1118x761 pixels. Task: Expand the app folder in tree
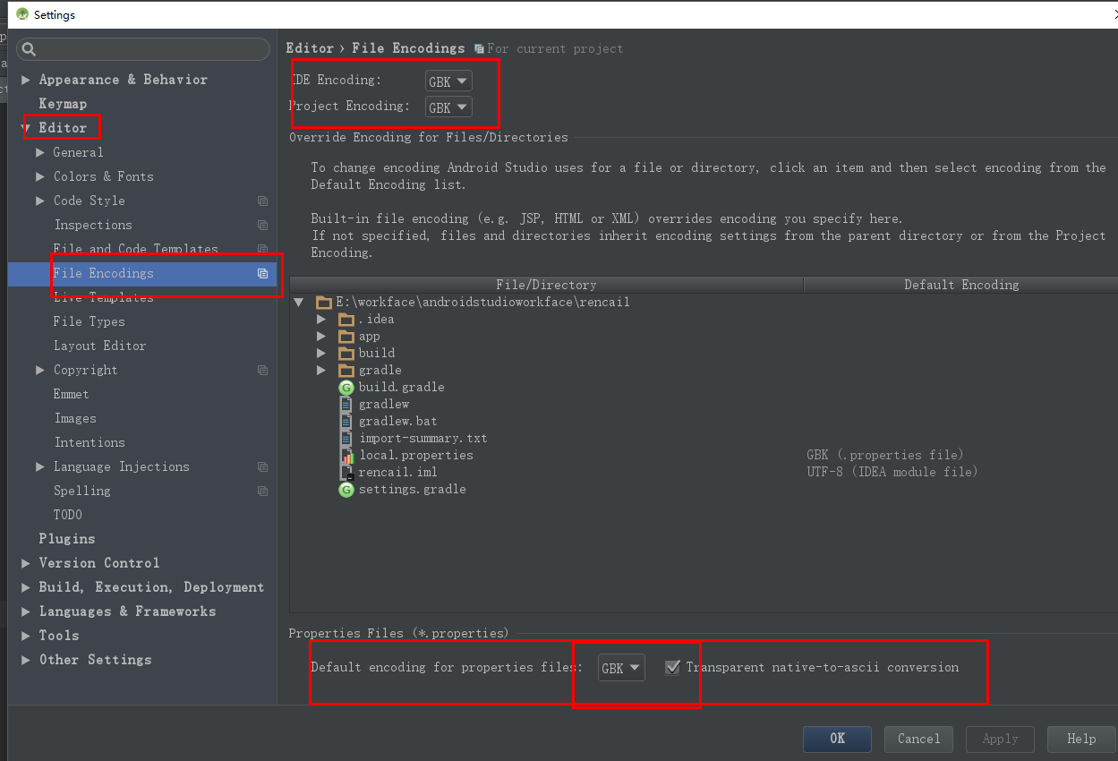(322, 337)
